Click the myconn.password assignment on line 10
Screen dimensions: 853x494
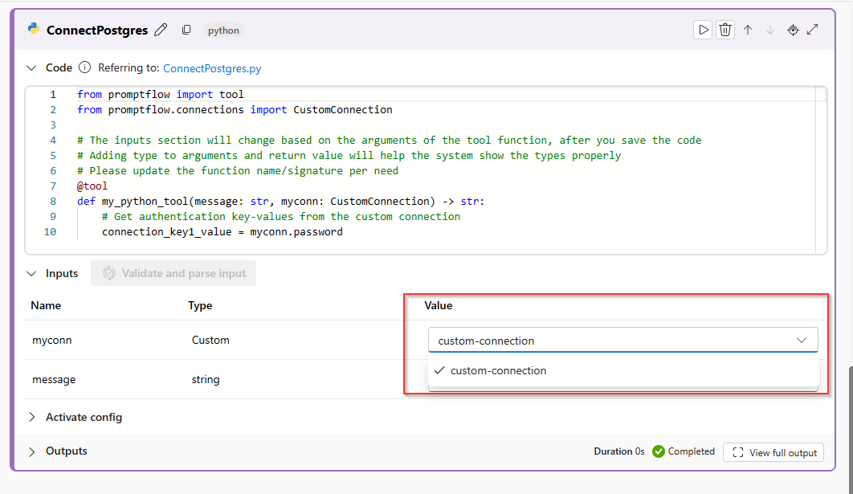point(222,232)
